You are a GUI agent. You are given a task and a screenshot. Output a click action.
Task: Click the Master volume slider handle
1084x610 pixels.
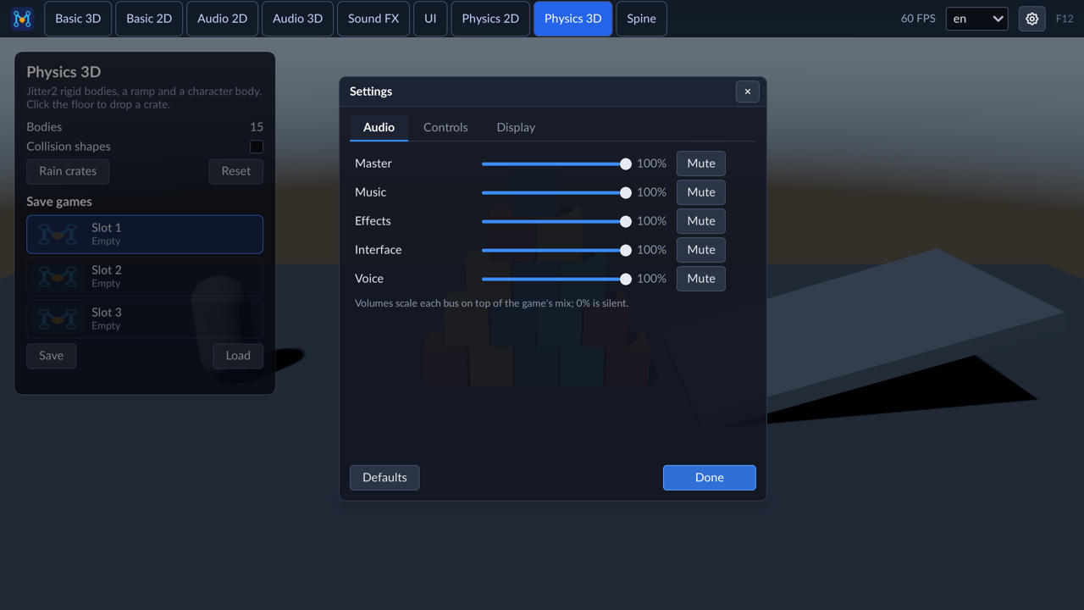coord(625,164)
